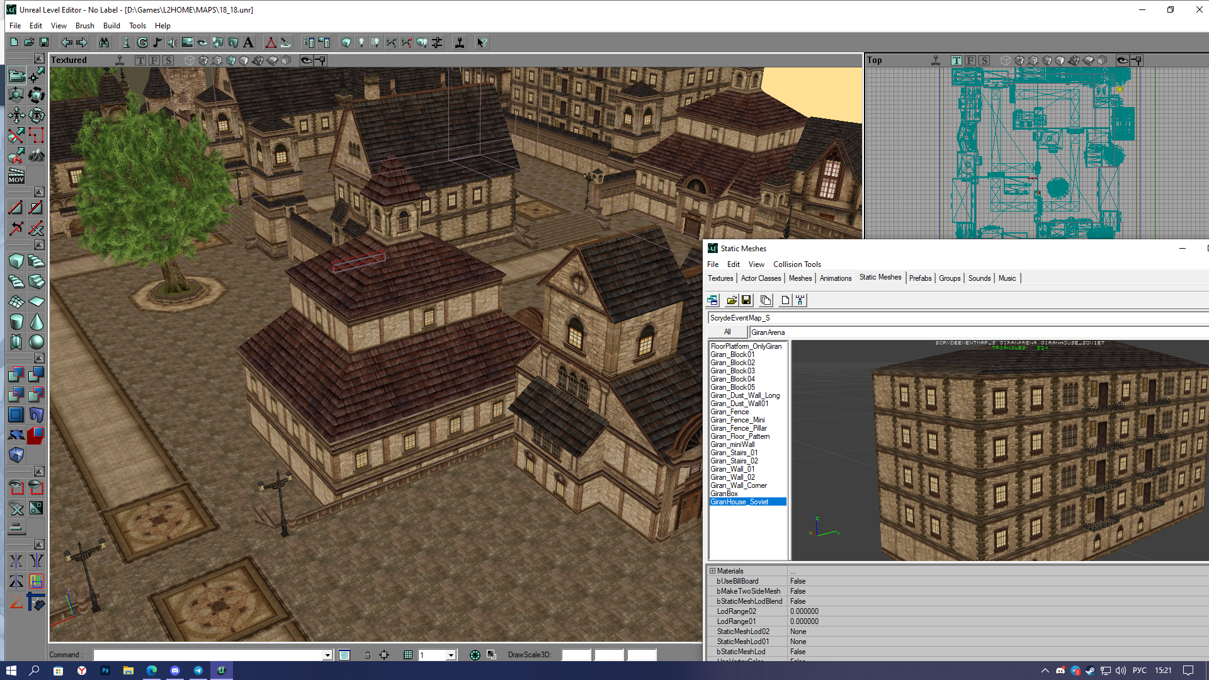Select the Matinee MOV tool
The height and width of the screenshot is (680, 1209).
(x=16, y=176)
